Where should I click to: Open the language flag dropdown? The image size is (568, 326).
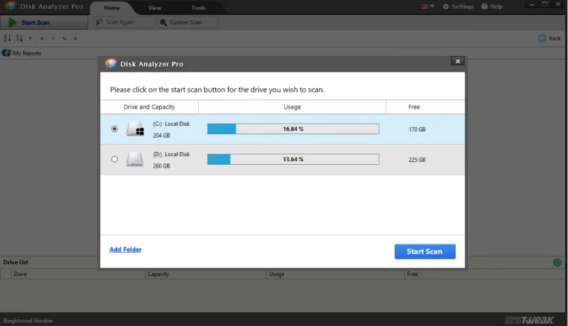point(427,6)
